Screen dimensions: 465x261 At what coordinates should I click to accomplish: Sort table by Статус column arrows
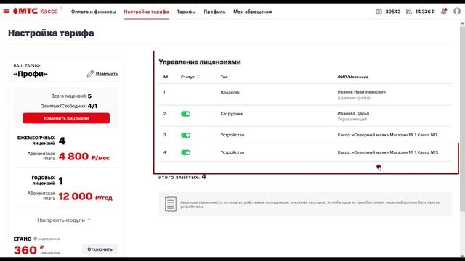(x=198, y=77)
